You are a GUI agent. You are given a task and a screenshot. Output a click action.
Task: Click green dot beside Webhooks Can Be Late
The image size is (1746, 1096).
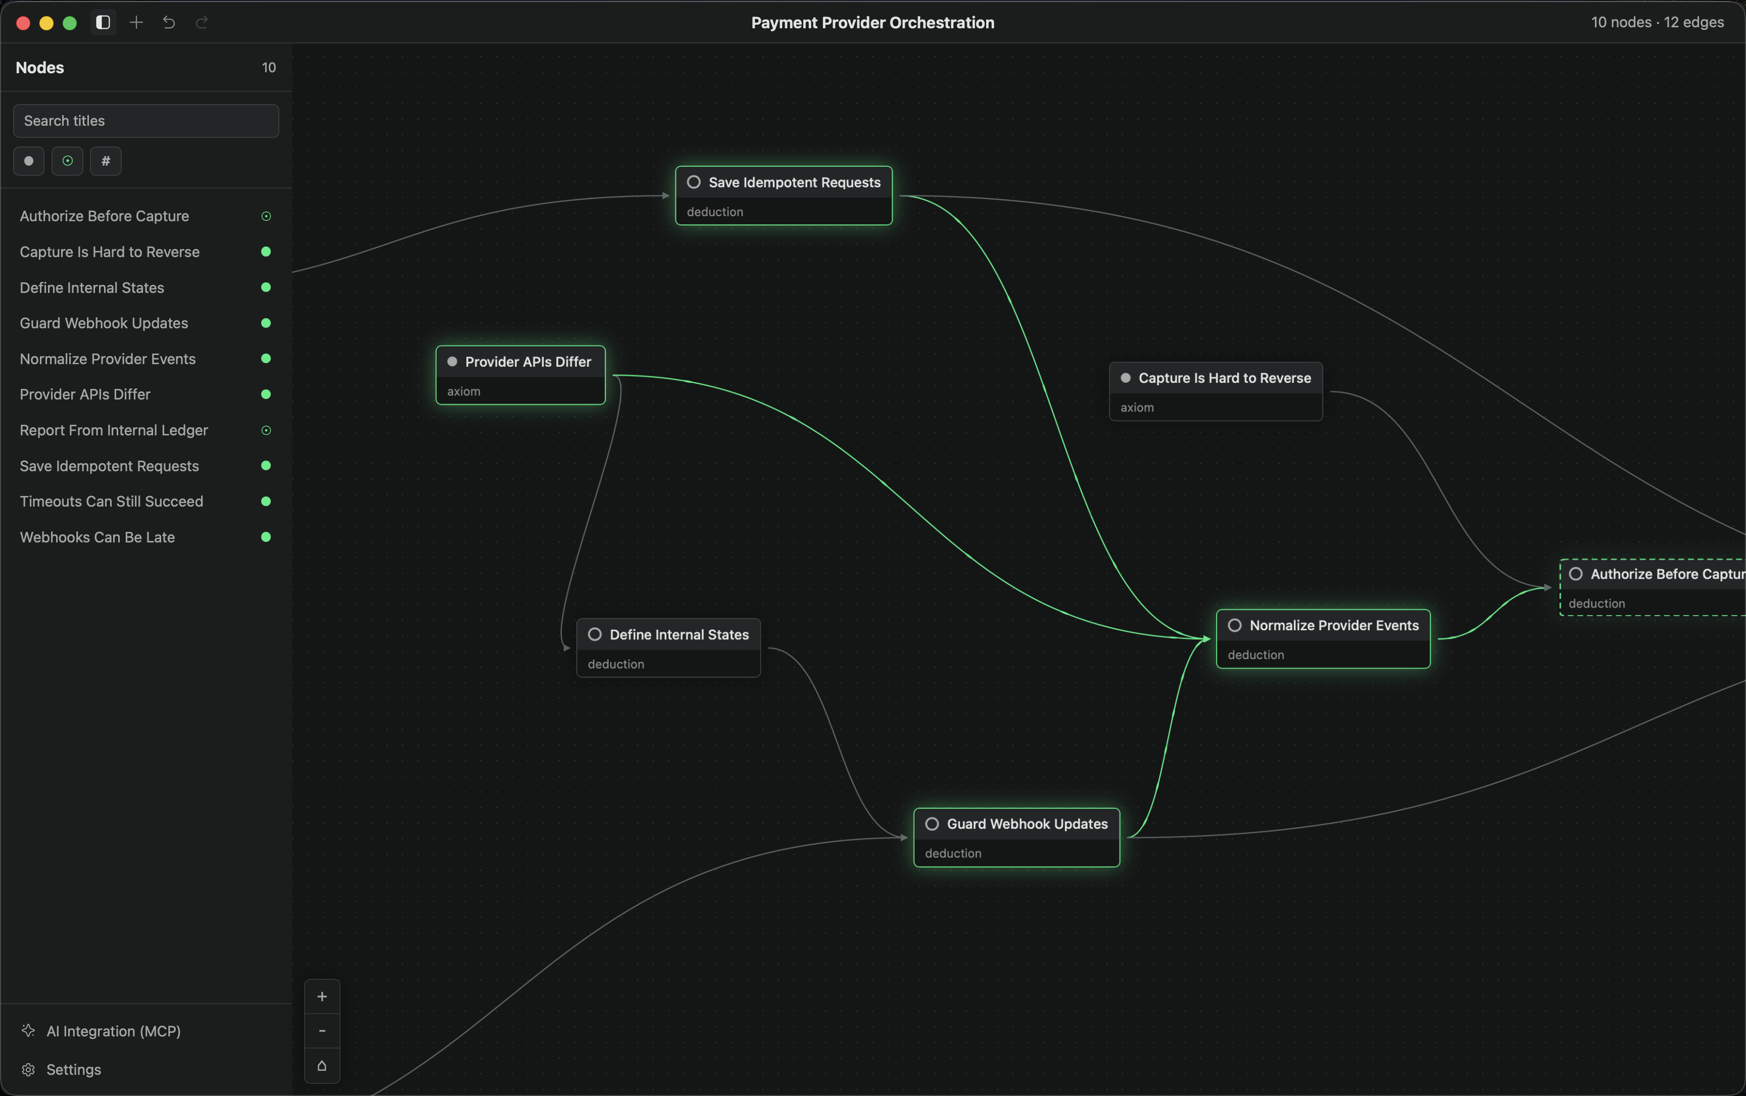coord(266,537)
